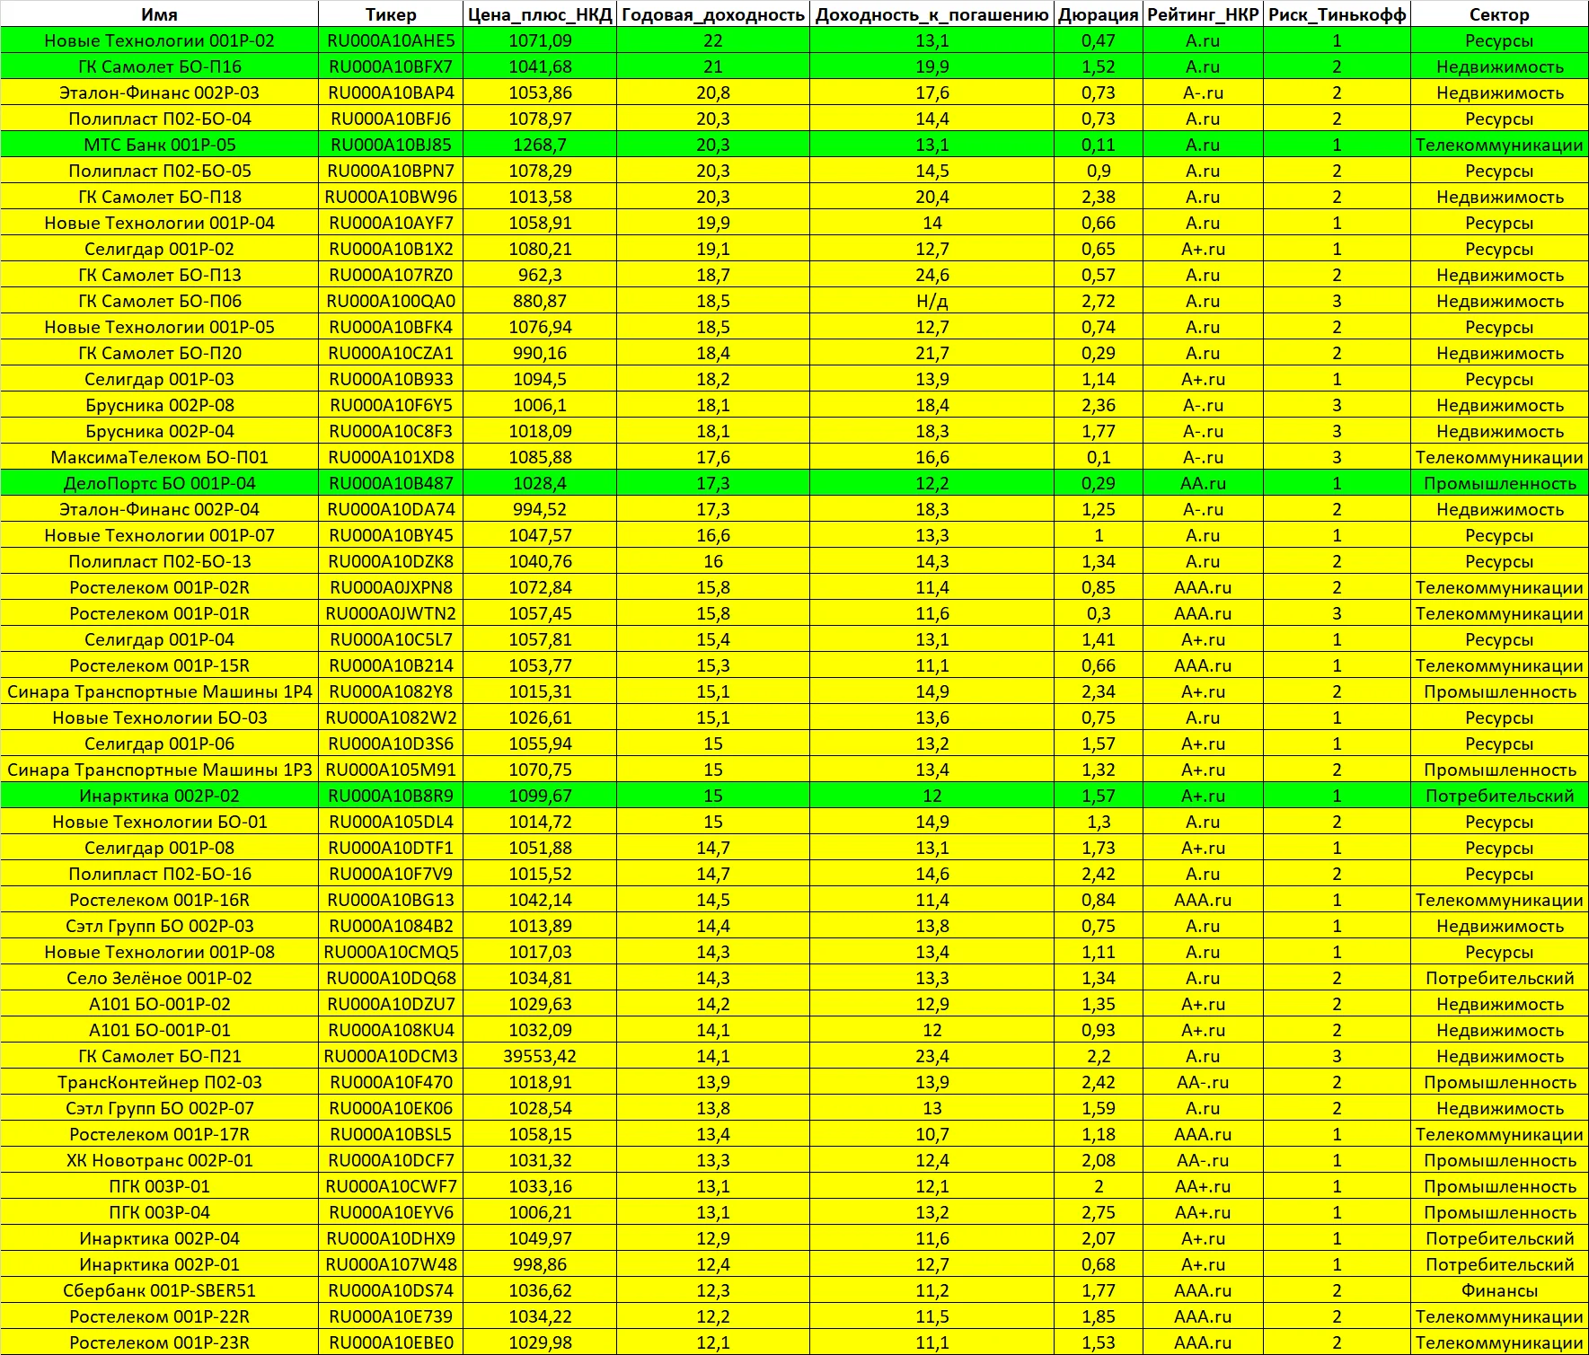Click the "ДелоПортс БО 001P-04" cell
The width and height of the screenshot is (1589, 1355).
pyautogui.click(x=160, y=483)
